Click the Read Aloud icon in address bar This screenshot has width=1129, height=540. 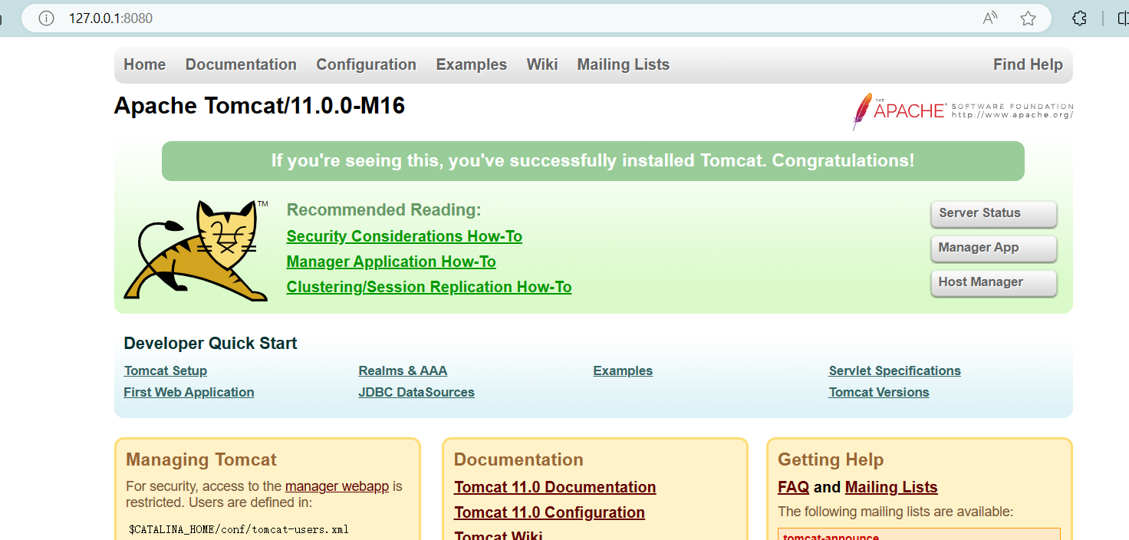tap(990, 18)
